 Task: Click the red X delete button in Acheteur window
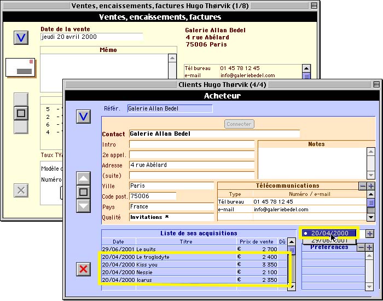click(x=83, y=269)
